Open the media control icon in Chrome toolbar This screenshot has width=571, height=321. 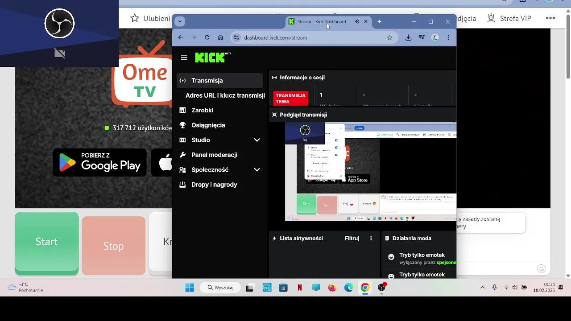pyautogui.click(x=422, y=38)
